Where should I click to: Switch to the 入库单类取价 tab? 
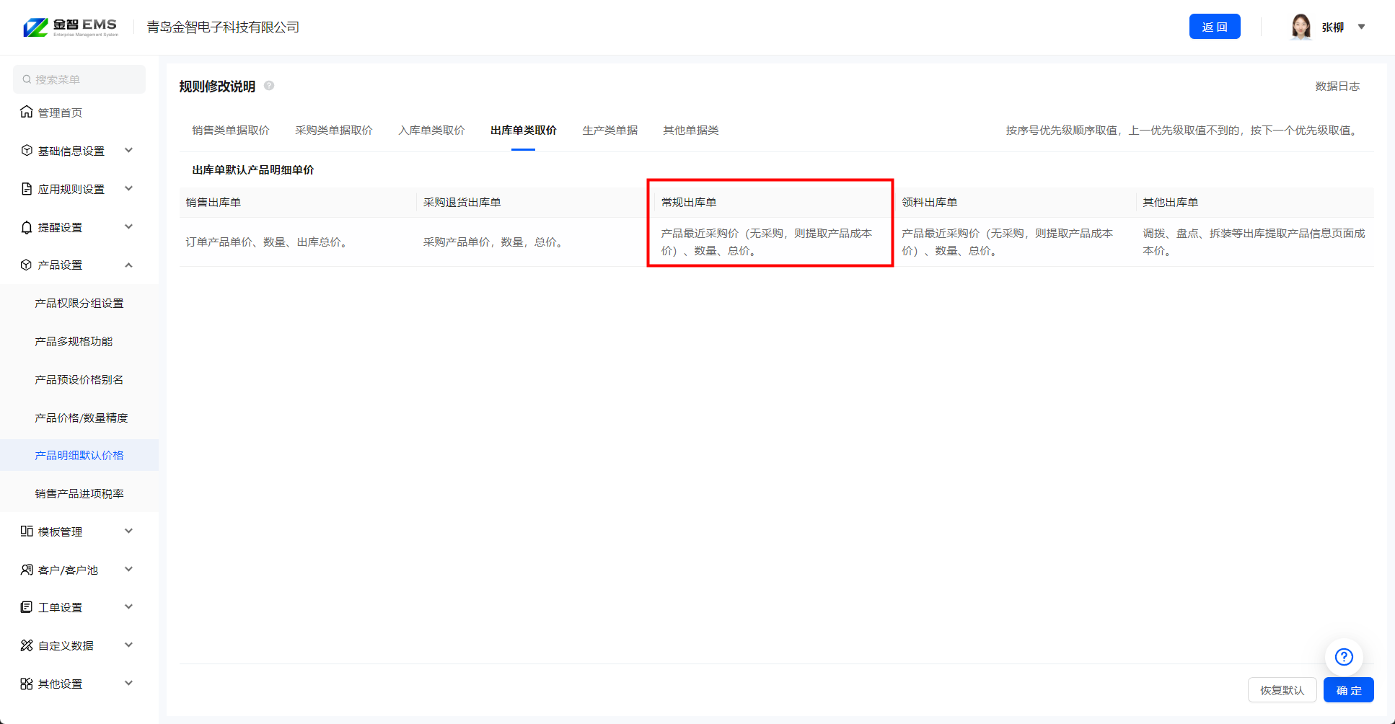point(431,131)
